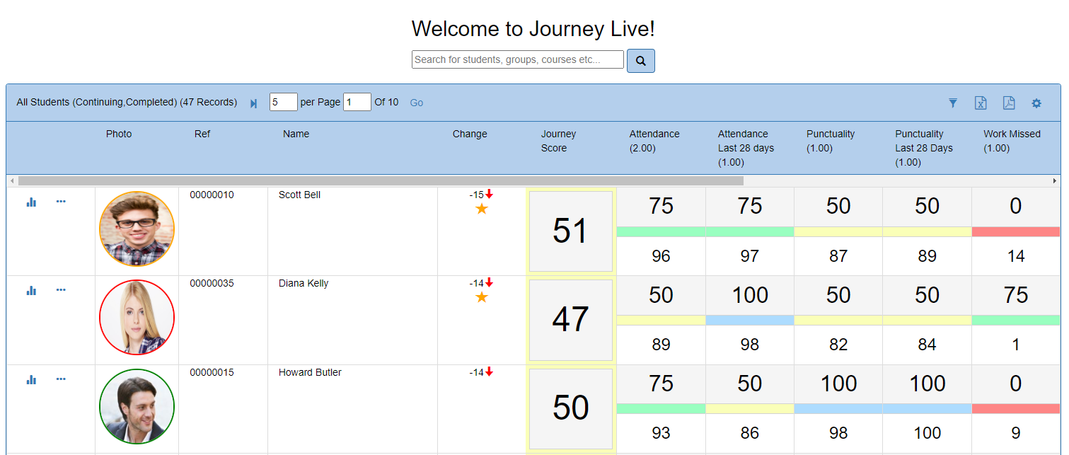The image size is (1069, 455).
Task: Export the student list to PDF
Action: pyautogui.click(x=1009, y=103)
